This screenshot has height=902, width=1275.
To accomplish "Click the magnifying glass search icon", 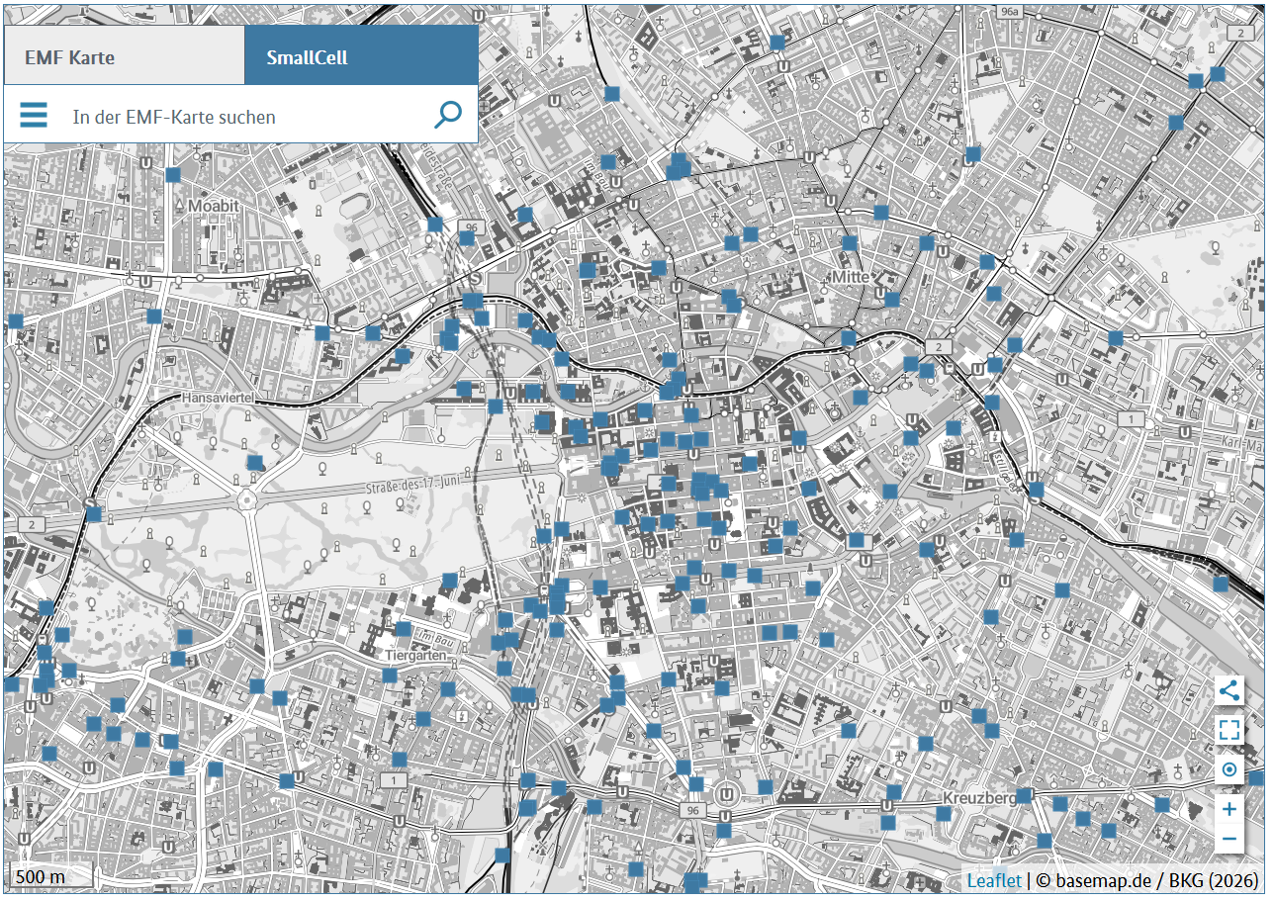I will (448, 115).
